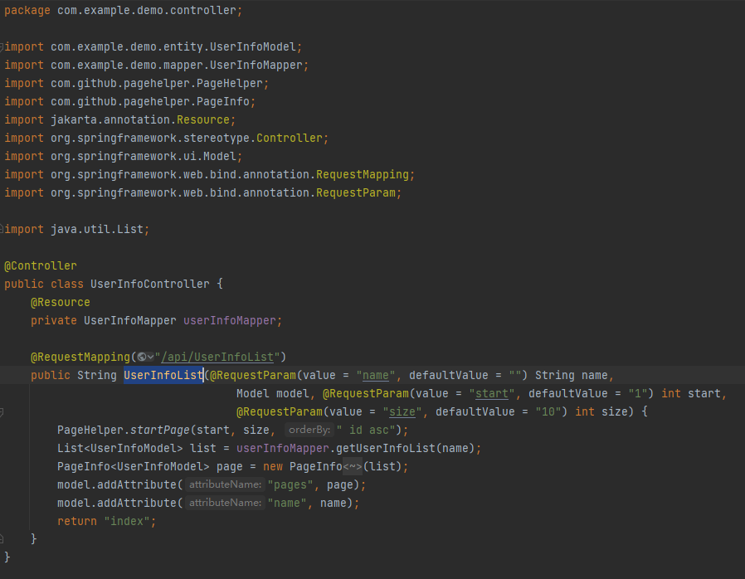Click the "name" value in first @RequestParam
Image resolution: width=745 pixels, height=579 pixels.
click(x=375, y=375)
